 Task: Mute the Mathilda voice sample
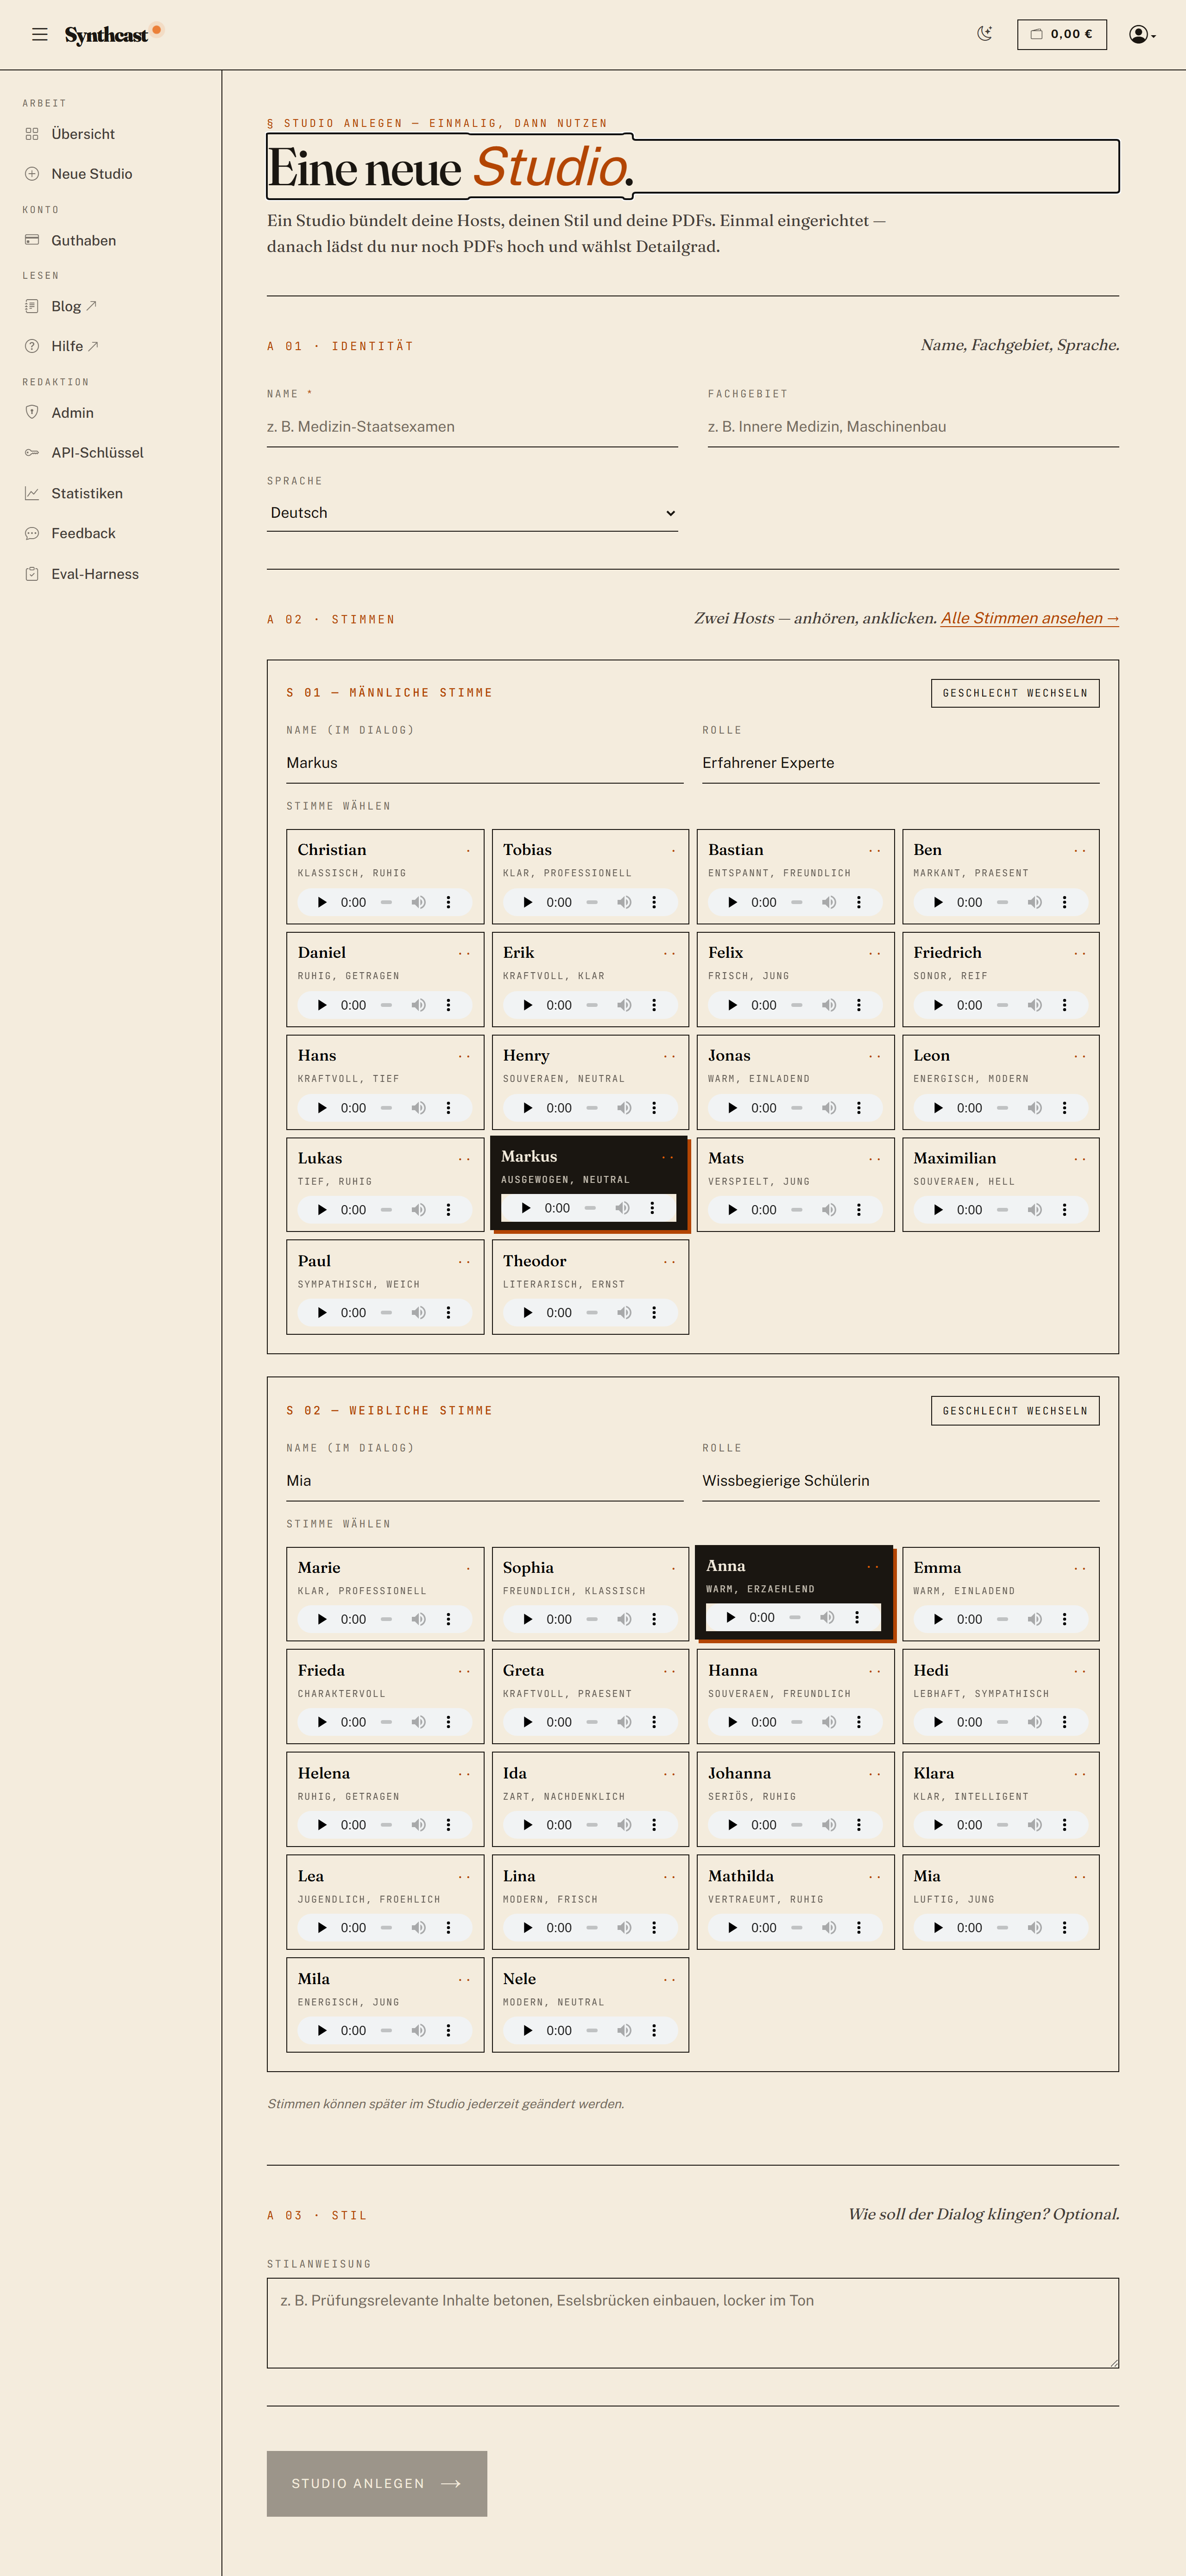(829, 1929)
